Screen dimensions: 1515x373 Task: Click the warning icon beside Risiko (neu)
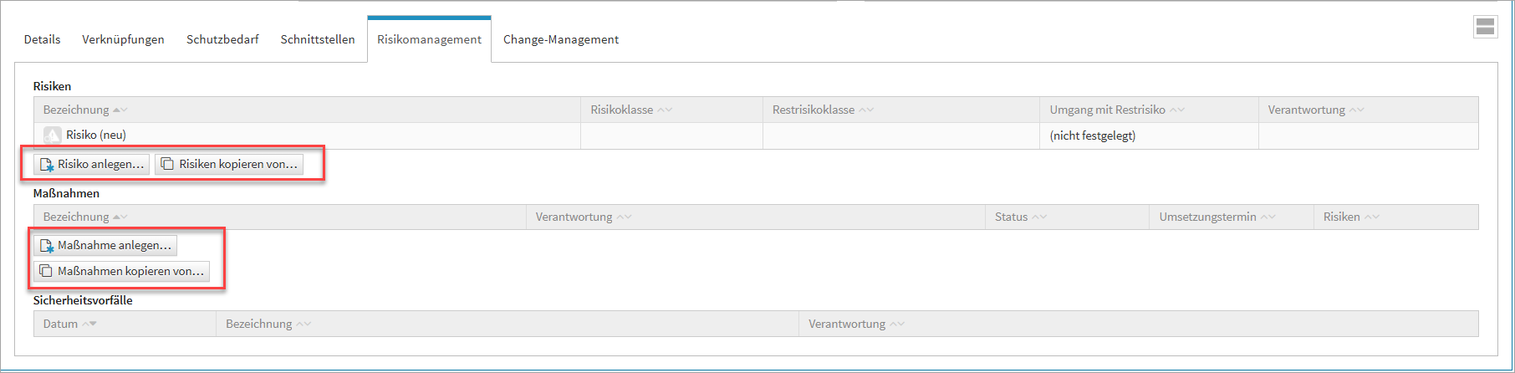coord(53,135)
